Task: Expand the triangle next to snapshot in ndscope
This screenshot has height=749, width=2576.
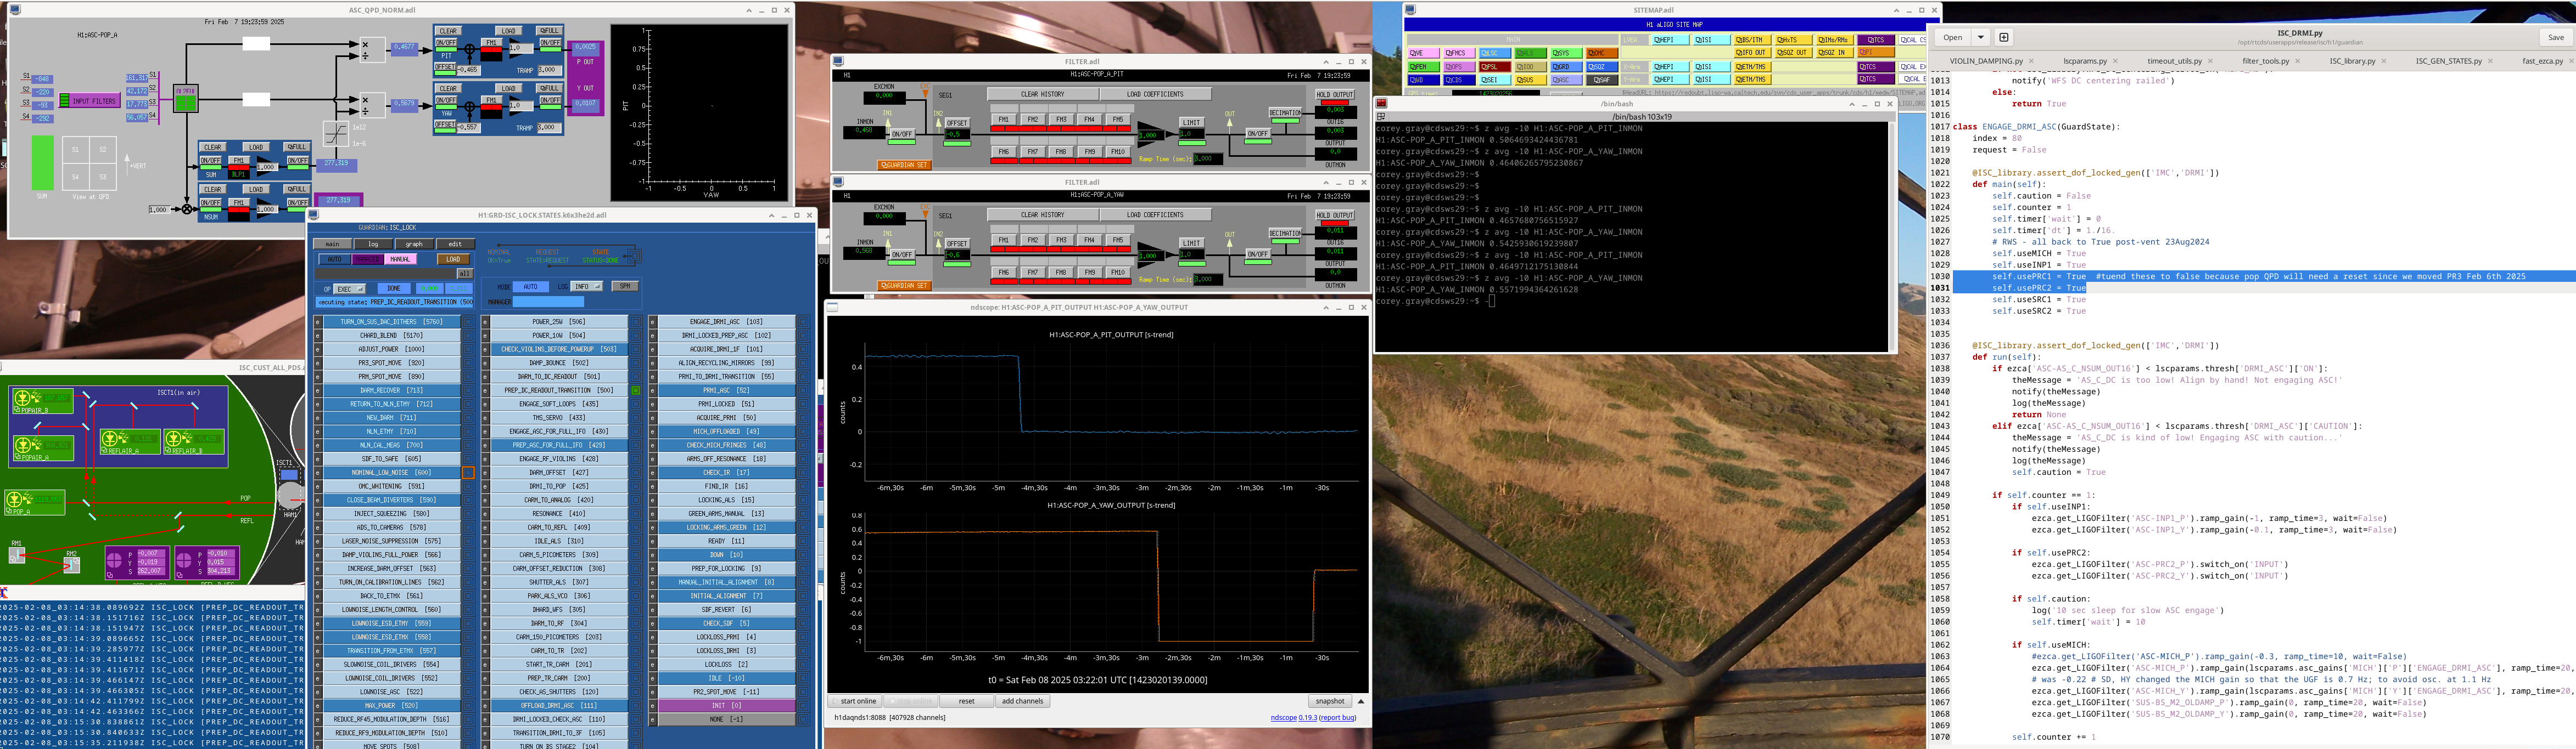Action: [1360, 701]
